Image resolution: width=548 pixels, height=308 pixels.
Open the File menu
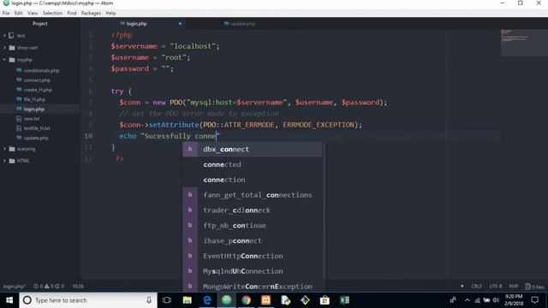[6, 13]
